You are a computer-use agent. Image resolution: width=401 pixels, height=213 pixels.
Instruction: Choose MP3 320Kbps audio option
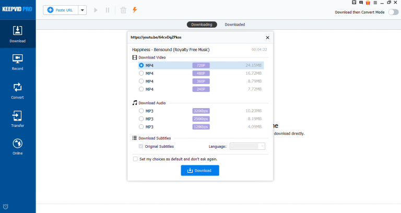pos(141,111)
